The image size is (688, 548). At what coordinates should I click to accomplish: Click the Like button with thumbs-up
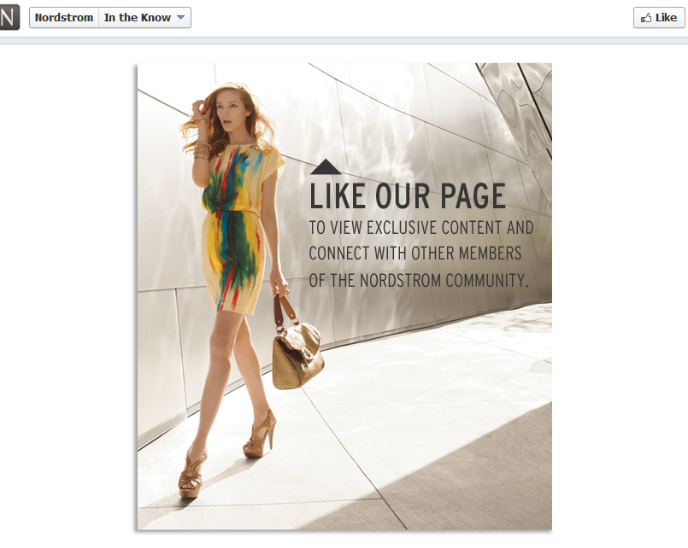click(659, 18)
